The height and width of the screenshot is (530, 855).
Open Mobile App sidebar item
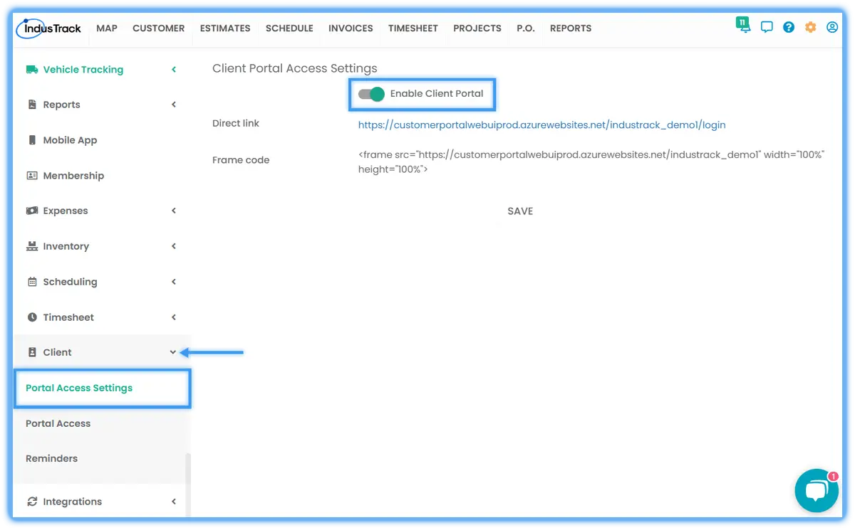(x=70, y=140)
